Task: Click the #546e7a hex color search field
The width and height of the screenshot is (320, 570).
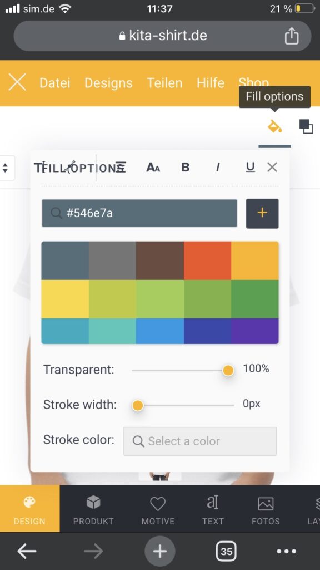Action: [139, 213]
